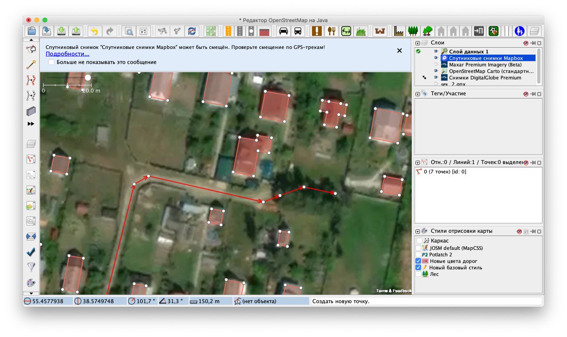The width and height of the screenshot is (567, 337).
Task: Click the latitude field 55.4577938
Action: (48, 301)
